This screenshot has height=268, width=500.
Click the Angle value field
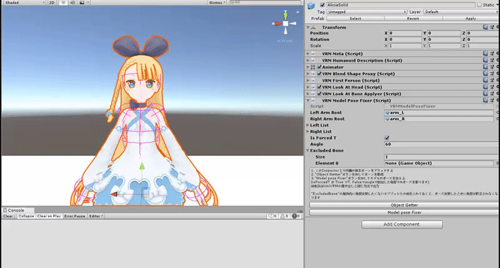pyautogui.click(x=440, y=145)
